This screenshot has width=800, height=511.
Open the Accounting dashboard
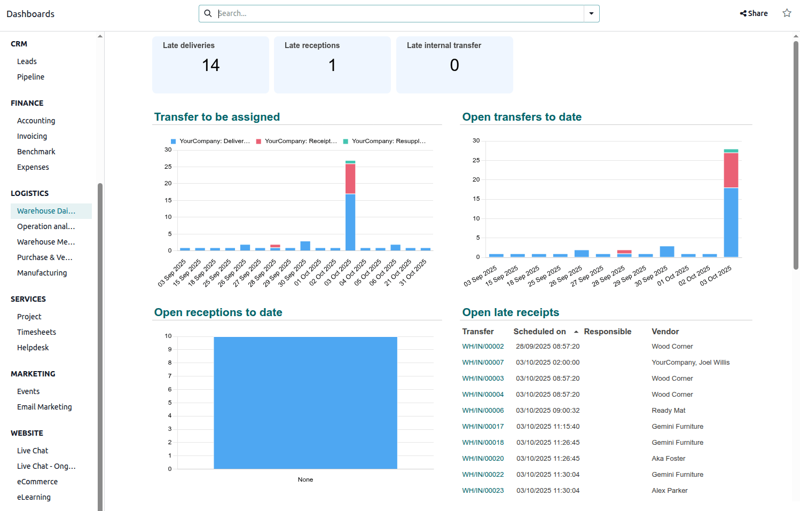[36, 120]
